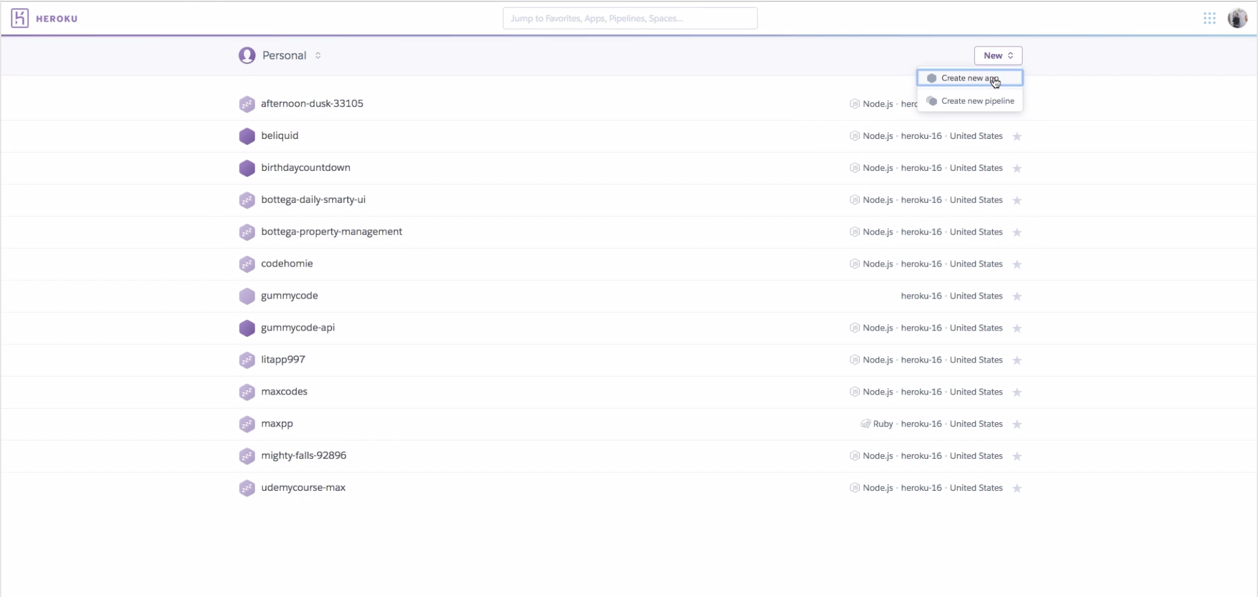Image resolution: width=1258 pixels, height=597 pixels.
Task: Open the afternoon-dusk-33105 app
Action: pyautogui.click(x=312, y=104)
